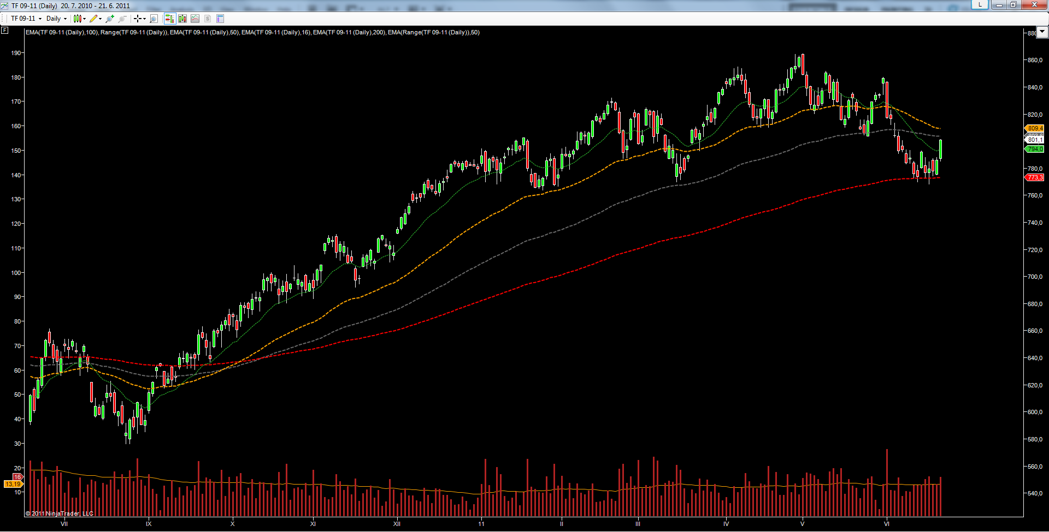Select the crosshair cursor tool
This screenshot has height=532, width=1049.
click(x=138, y=19)
